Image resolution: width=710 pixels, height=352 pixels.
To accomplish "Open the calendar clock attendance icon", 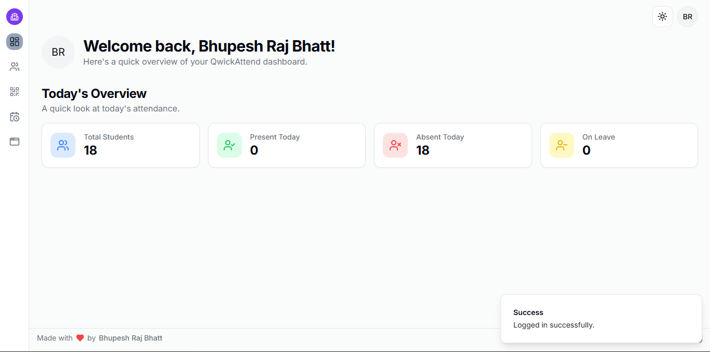I will click(15, 117).
